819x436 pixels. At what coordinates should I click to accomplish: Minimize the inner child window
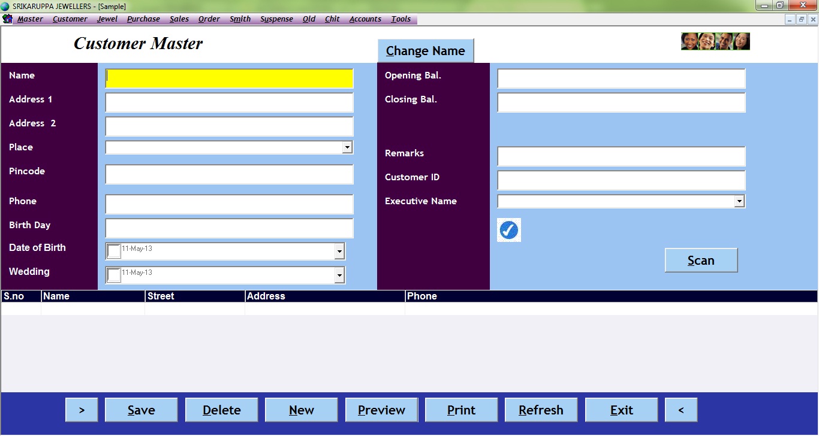point(790,19)
